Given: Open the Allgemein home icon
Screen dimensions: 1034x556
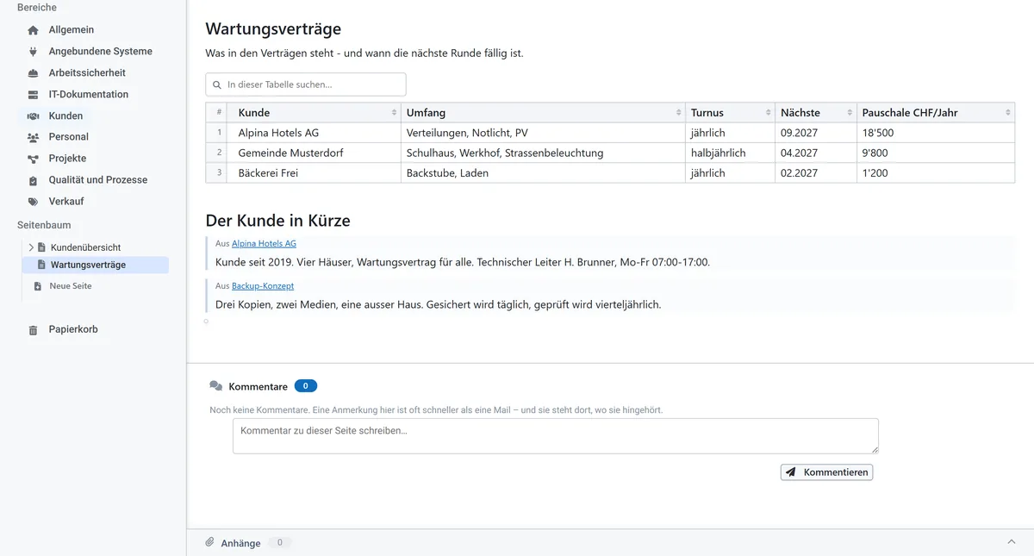Looking at the screenshot, I should point(33,30).
